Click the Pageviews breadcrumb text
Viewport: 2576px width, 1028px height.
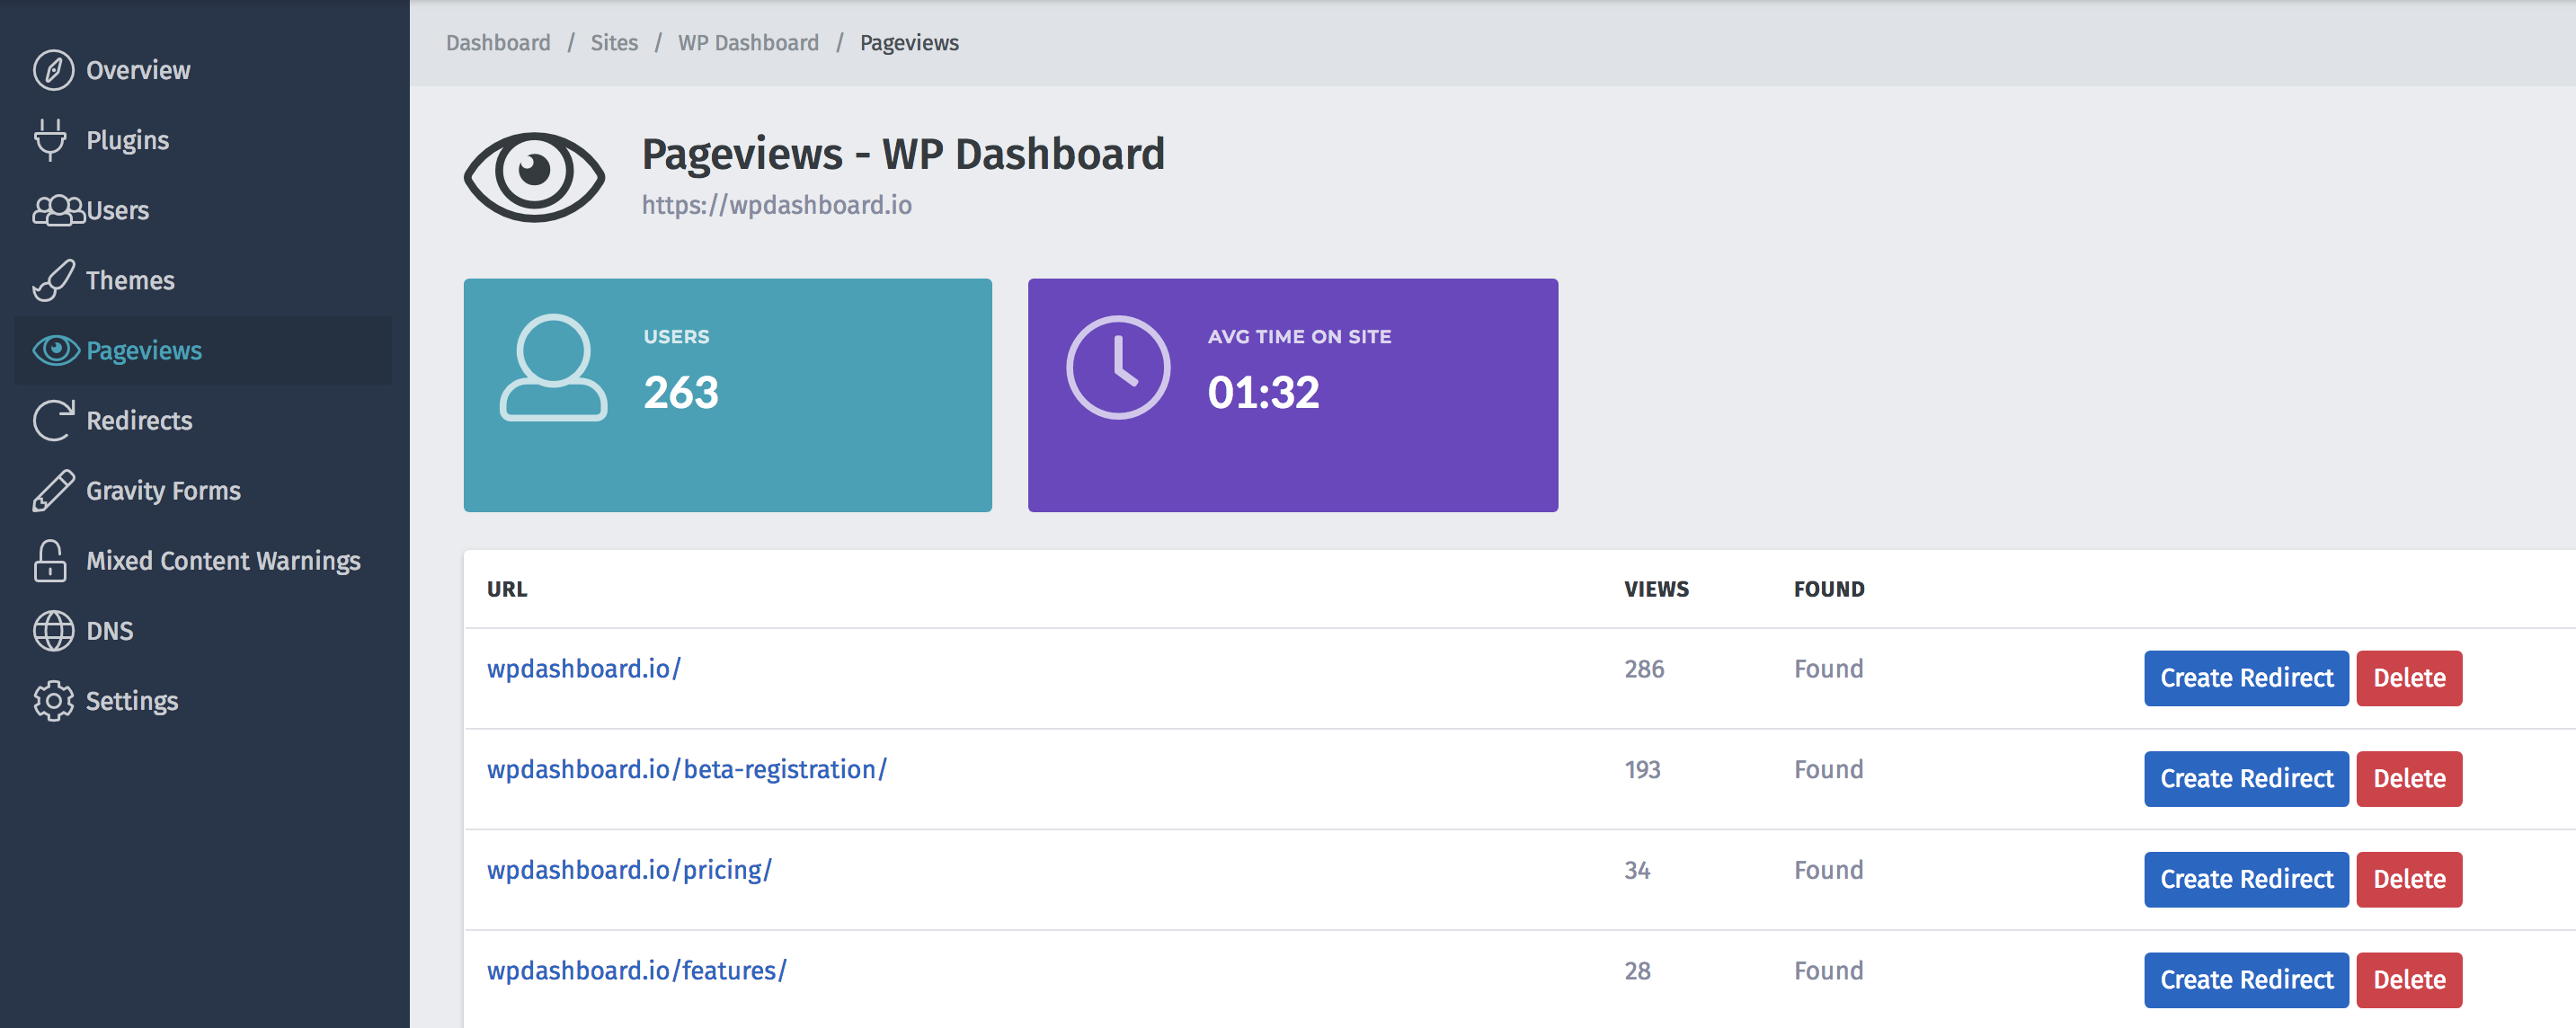[909, 42]
